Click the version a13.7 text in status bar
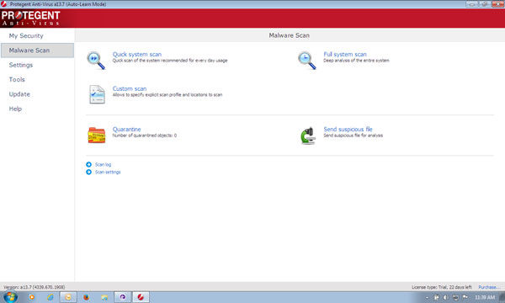 tap(35, 287)
